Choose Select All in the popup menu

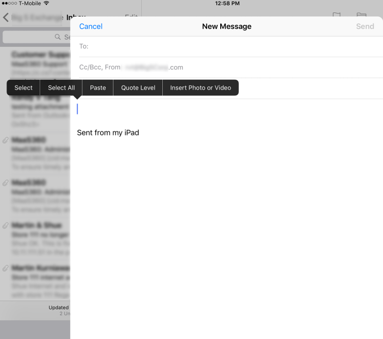coord(61,88)
